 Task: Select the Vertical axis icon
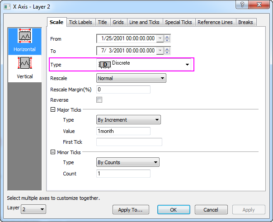[25, 63]
